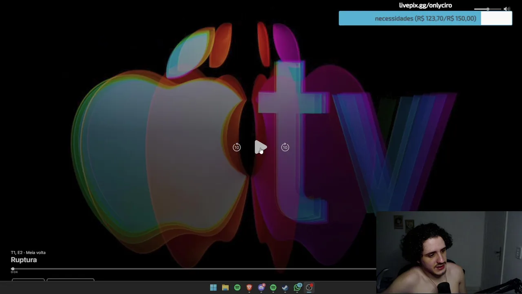Screen dimensions: 522x294
Task: Open the Windows Start menu
Action: (x=213, y=287)
